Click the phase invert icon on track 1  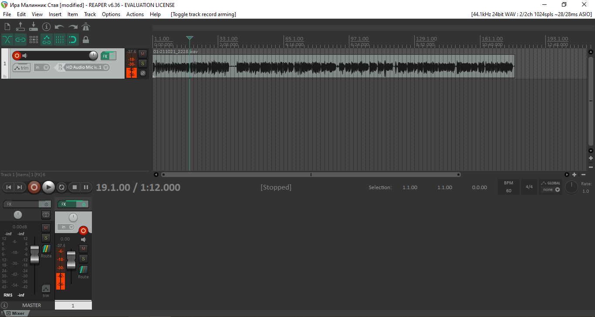142,73
